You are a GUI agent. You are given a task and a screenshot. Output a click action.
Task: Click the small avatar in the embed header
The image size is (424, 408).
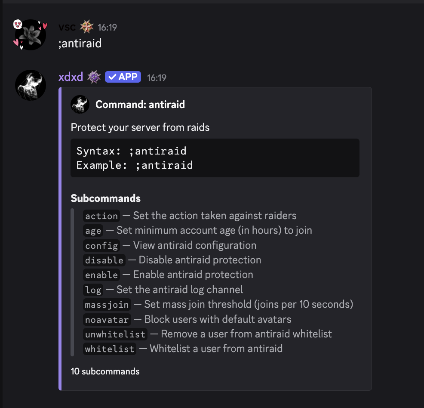tap(80, 105)
